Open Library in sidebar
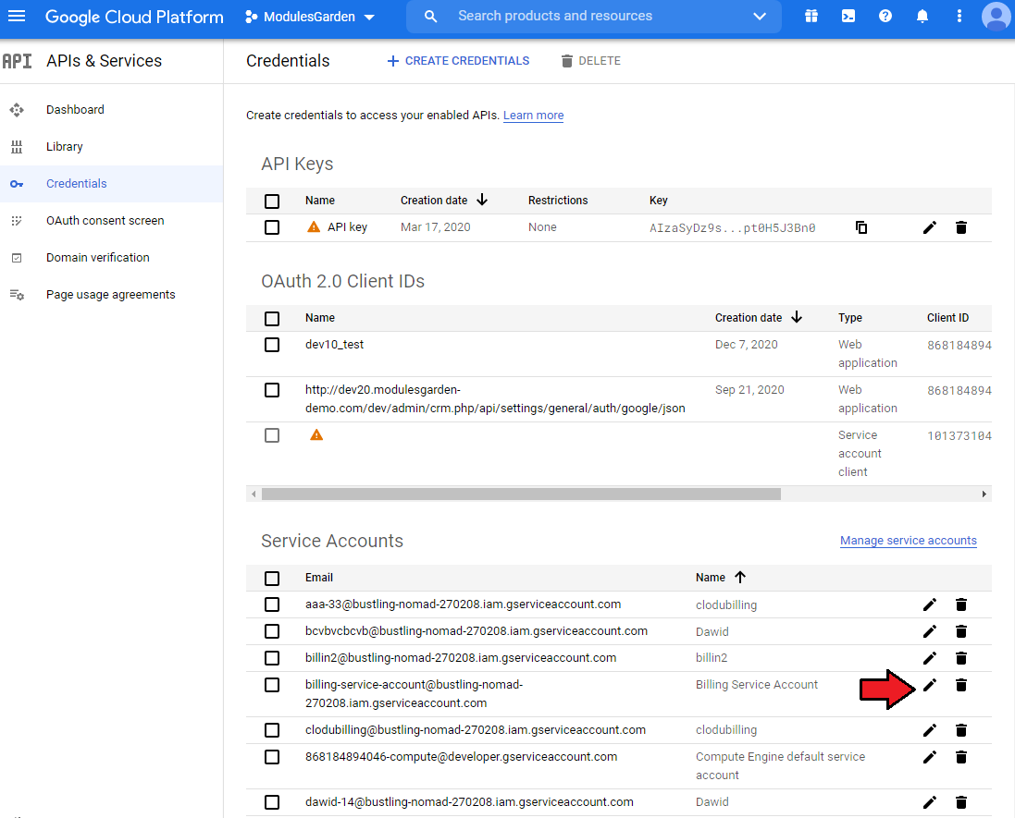The width and height of the screenshot is (1015, 818). [x=111, y=147]
